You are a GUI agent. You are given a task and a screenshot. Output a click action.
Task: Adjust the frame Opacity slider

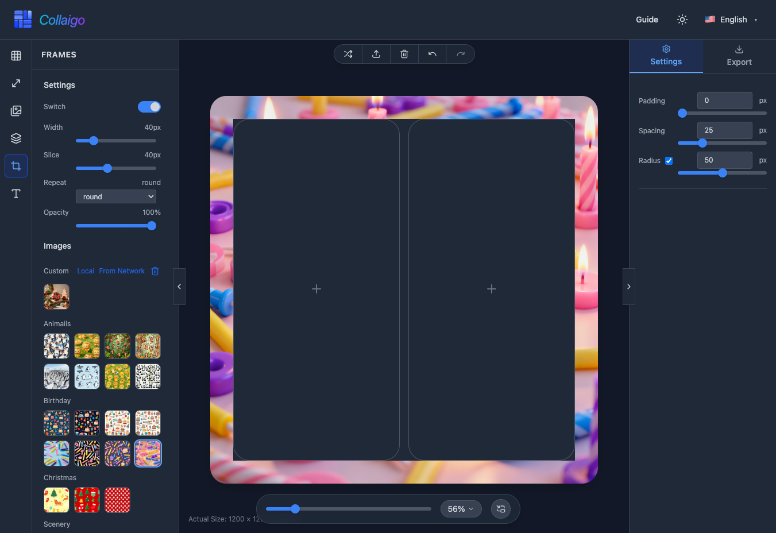coord(116,226)
